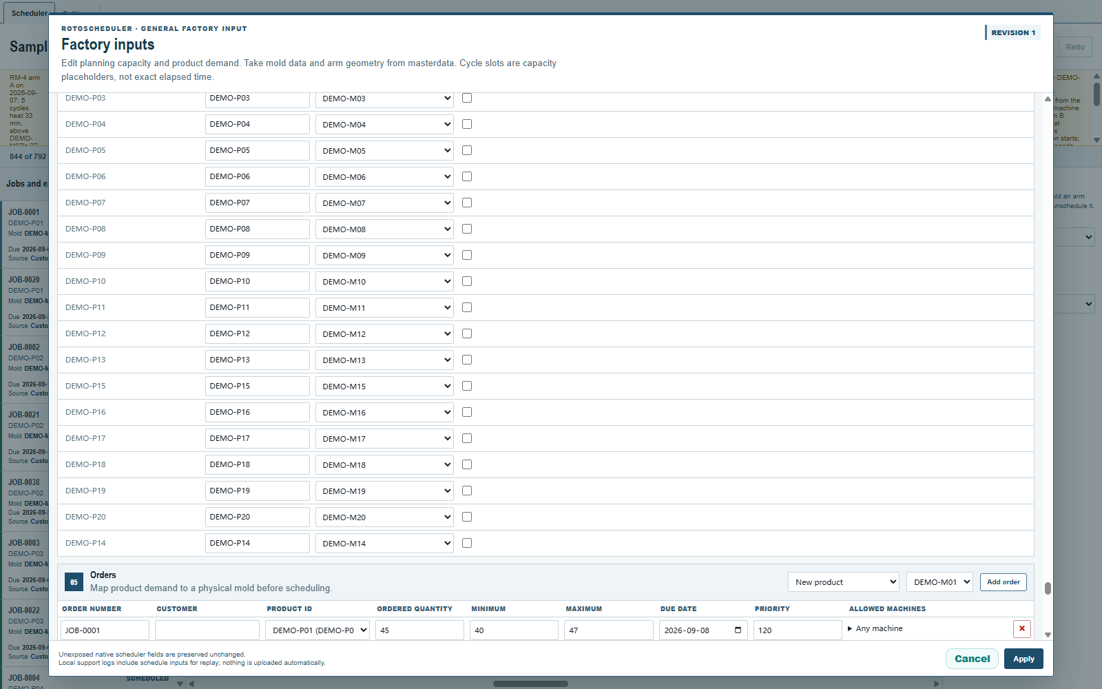Toggle the checkbox in the DEMO-P19 row
1102x689 pixels.
tap(467, 491)
